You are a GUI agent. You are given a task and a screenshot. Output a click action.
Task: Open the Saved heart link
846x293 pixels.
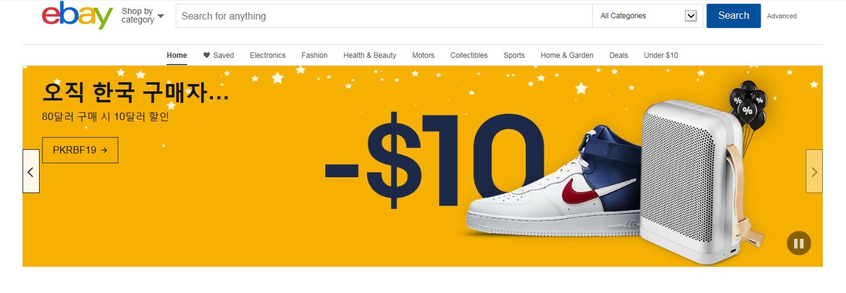218,55
